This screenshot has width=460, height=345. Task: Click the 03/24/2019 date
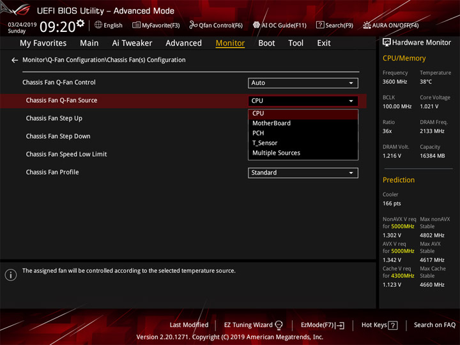point(22,25)
